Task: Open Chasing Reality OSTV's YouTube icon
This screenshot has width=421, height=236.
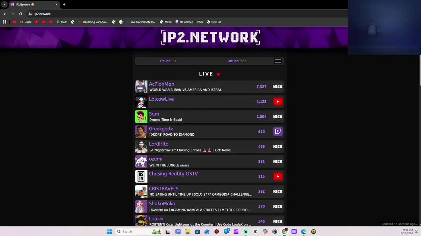Action: (278, 176)
